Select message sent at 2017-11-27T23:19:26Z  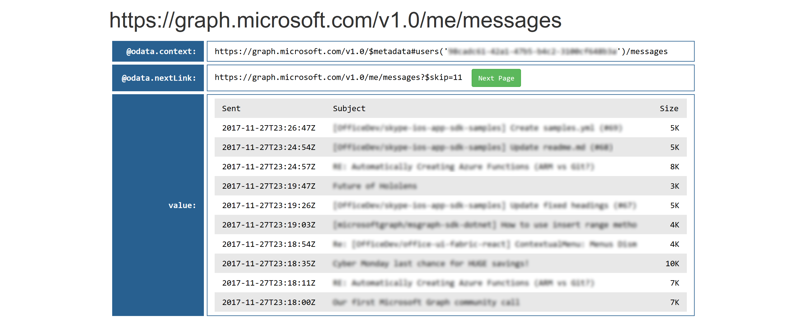click(x=269, y=206)
